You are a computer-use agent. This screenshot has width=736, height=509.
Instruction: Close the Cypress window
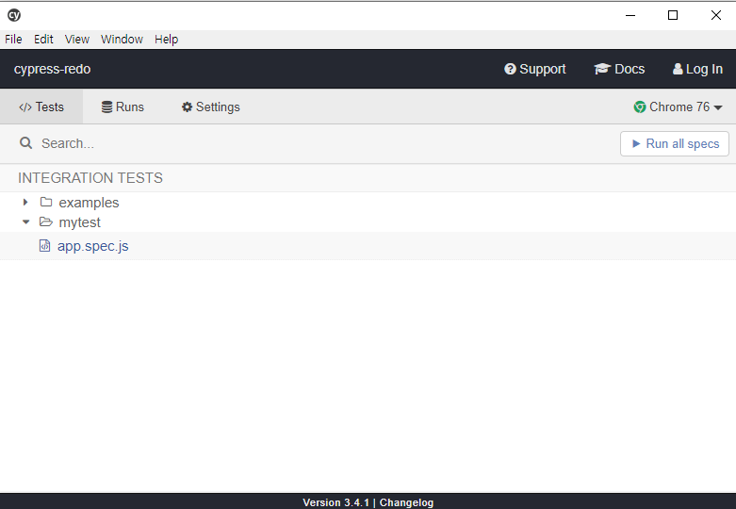coord(716,15)
